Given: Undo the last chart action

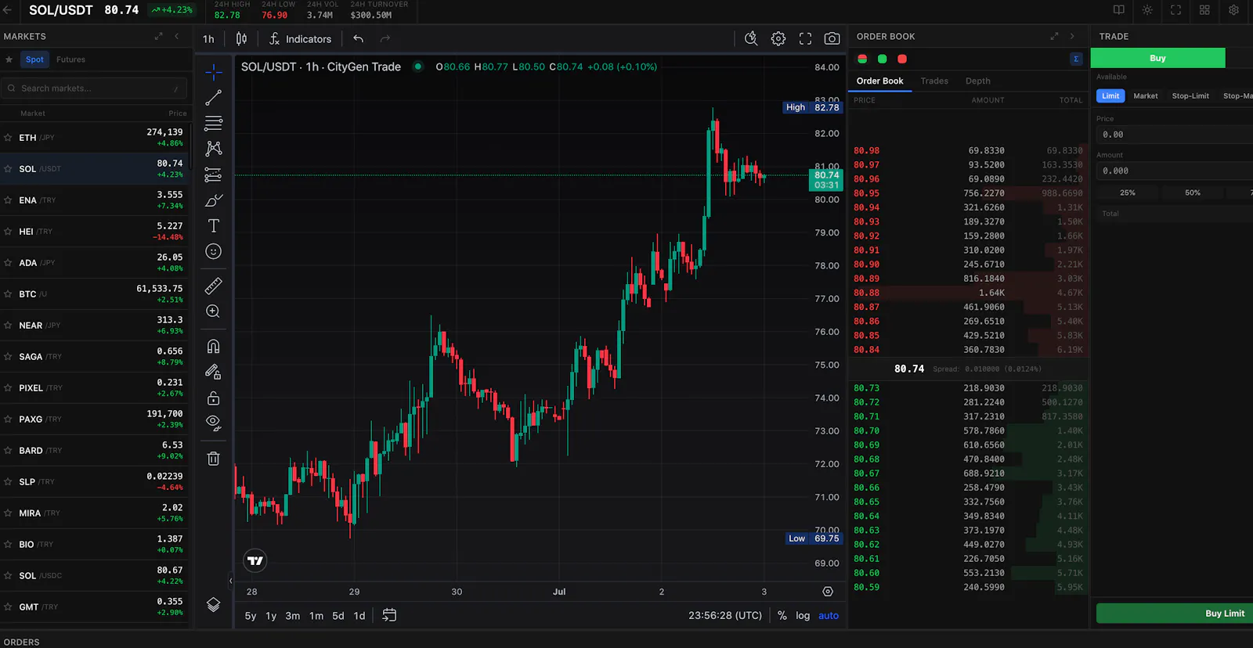Looking at the screenshot, I should click(359, 38).
